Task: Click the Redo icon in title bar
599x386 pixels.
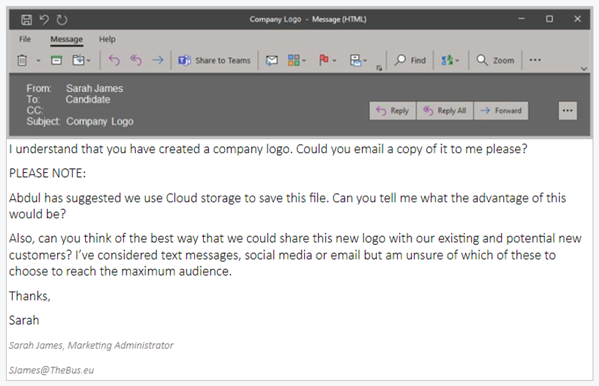Action: tap(62, 20)
